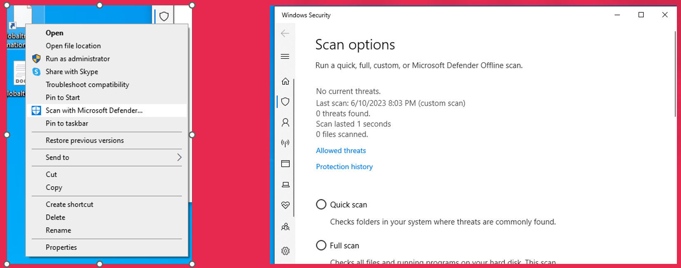Close the Windows Security window
This screenshot has height=268, width=681.
pos(665,15)
